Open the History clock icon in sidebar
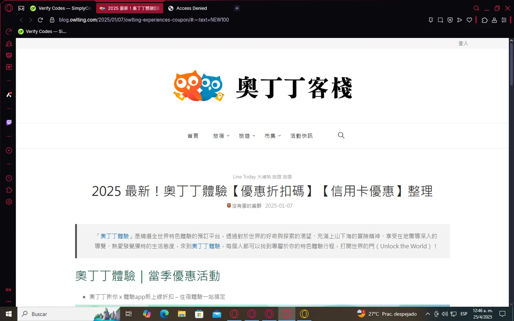The image size is (514, 321). pyautogui.click(x=9, y=178)
